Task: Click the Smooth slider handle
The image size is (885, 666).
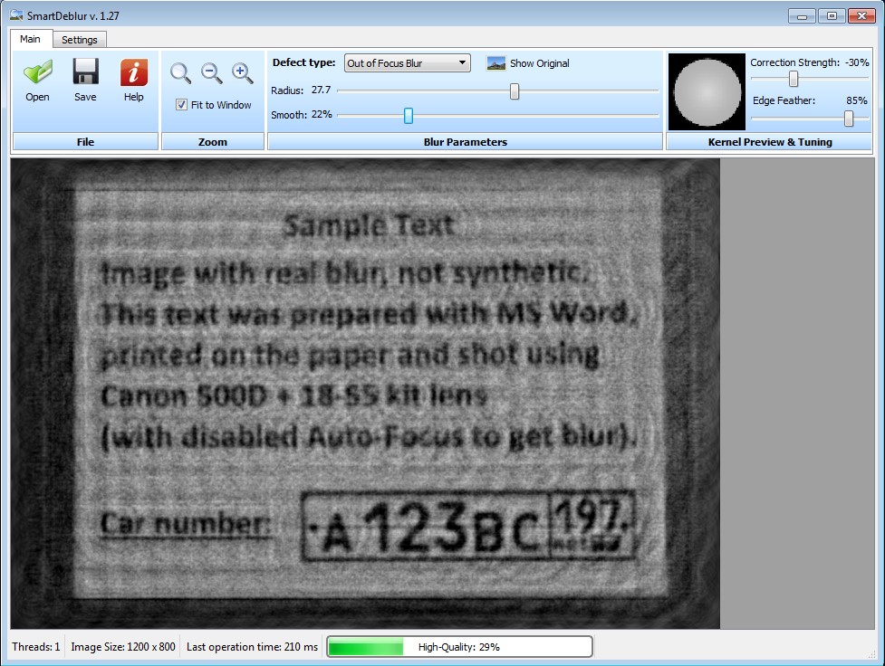Action: click(x=409, y=115)
